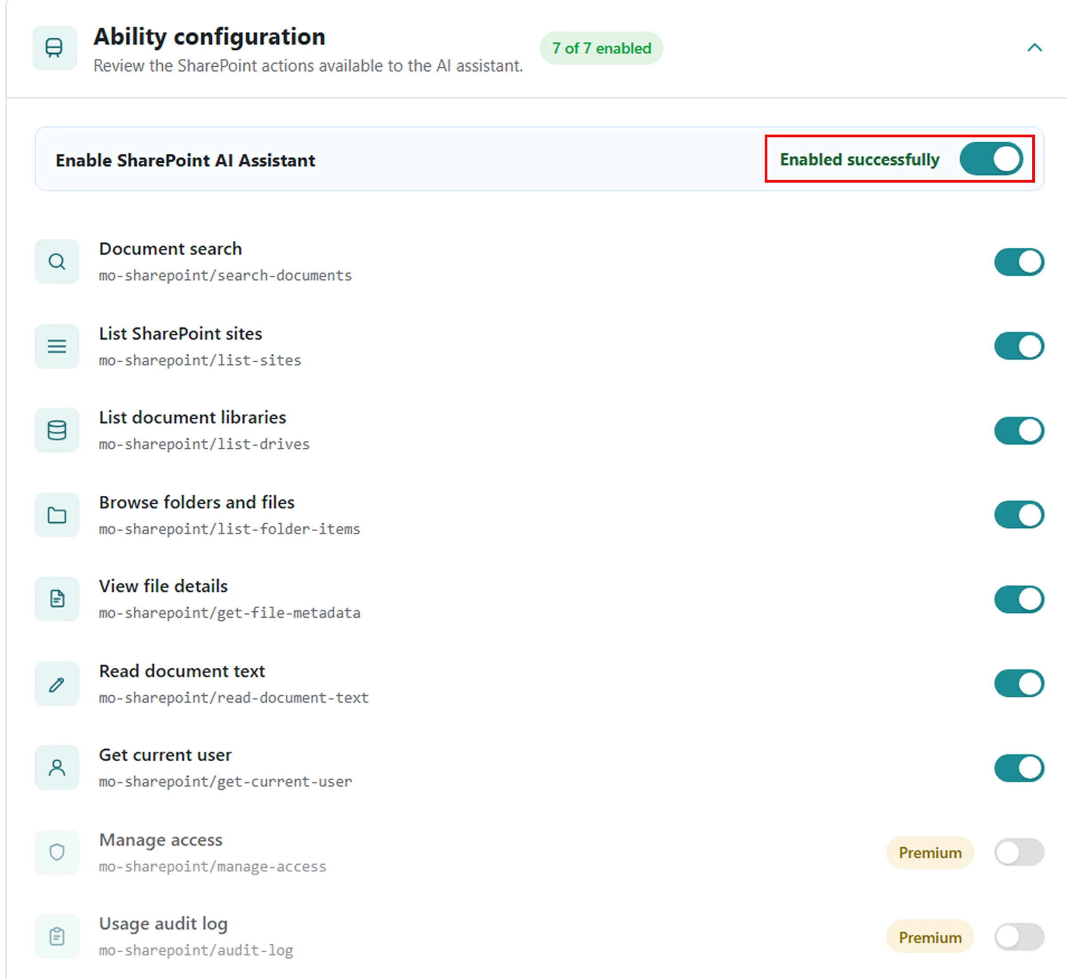Click the Enabled successfully status text
Viewport: 1067px width, 979px height.
point(859,160)
